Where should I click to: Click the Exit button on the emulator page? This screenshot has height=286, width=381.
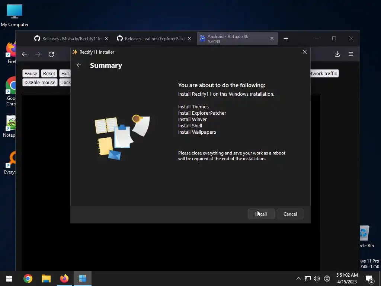click(x=65, y=73)
